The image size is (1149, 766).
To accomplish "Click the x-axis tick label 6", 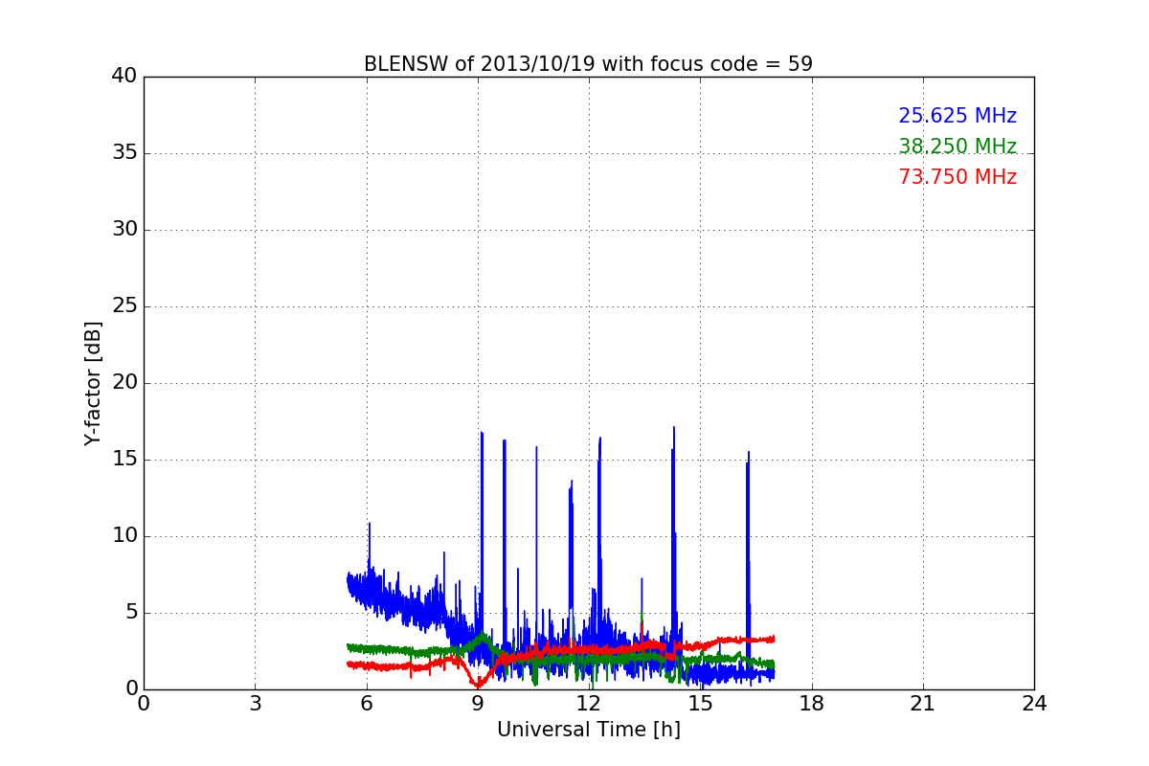I will tap(367, 704).
